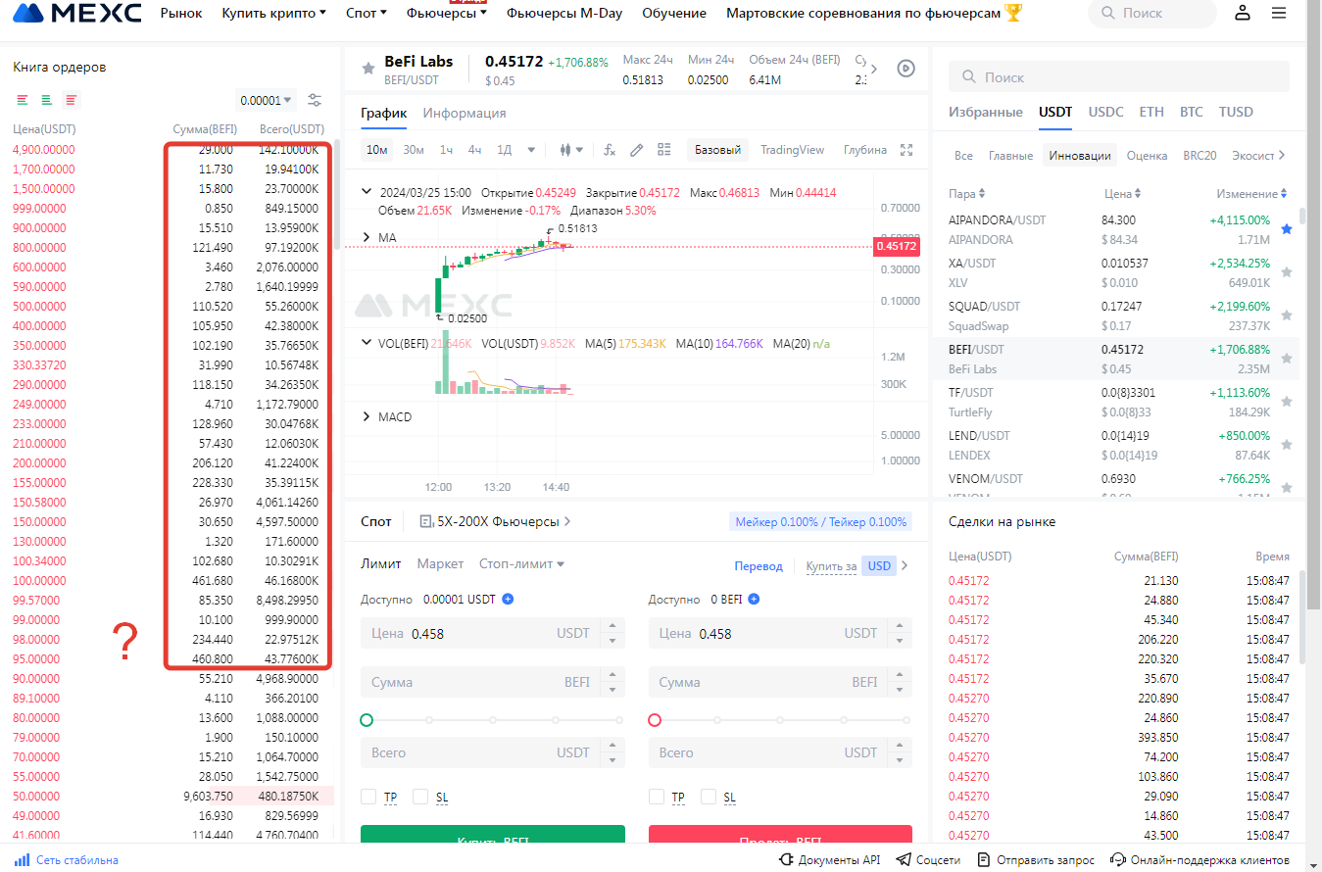Open the user account profile icon
The height and width of the screenshot is (872, 1322).
(x=1243, y=13)
